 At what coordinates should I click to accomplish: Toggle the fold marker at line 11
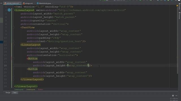(x=13, y=41)
